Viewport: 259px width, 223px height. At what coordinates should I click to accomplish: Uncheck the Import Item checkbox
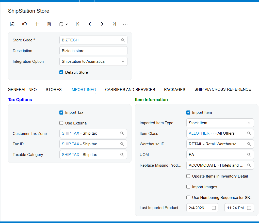tap(188, 113)
